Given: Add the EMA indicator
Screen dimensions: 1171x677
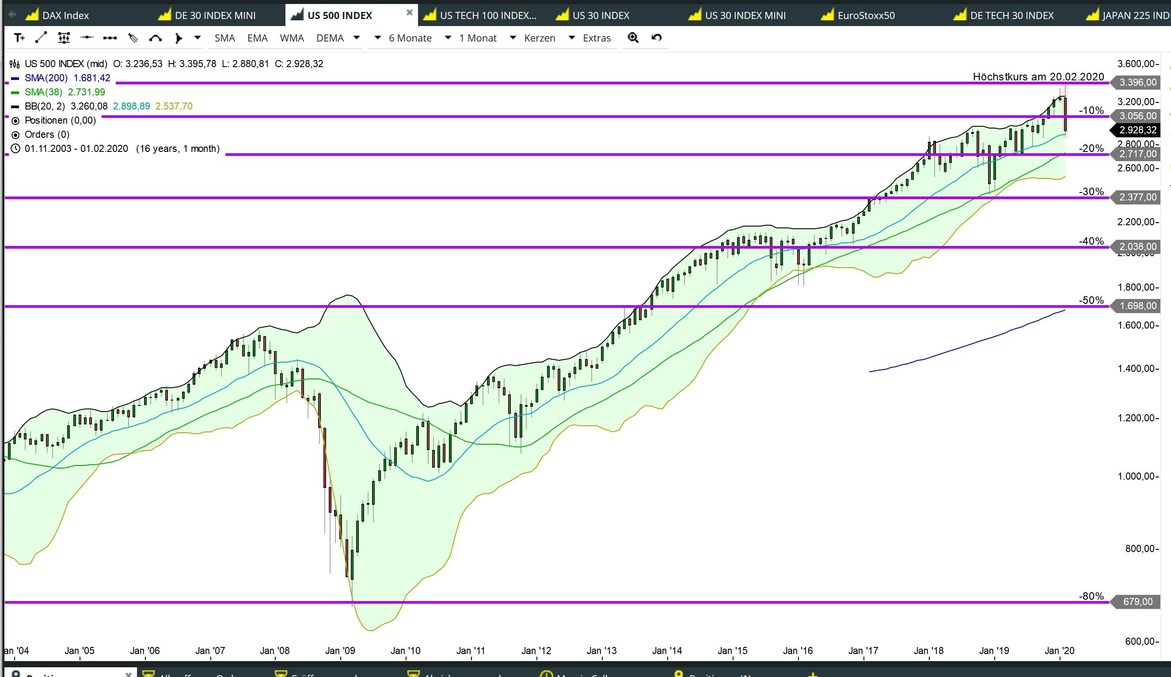Looking at the screenshot, I should click(x=258, y=38).
